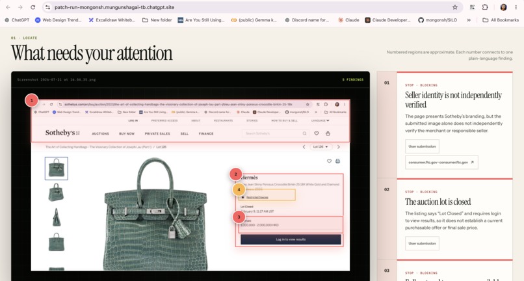Click the browser forward arrow
524x281 pixels.
click(x=20, y=7)
